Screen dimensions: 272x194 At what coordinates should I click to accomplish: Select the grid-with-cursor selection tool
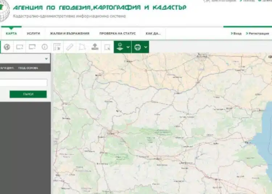(57, 47)
